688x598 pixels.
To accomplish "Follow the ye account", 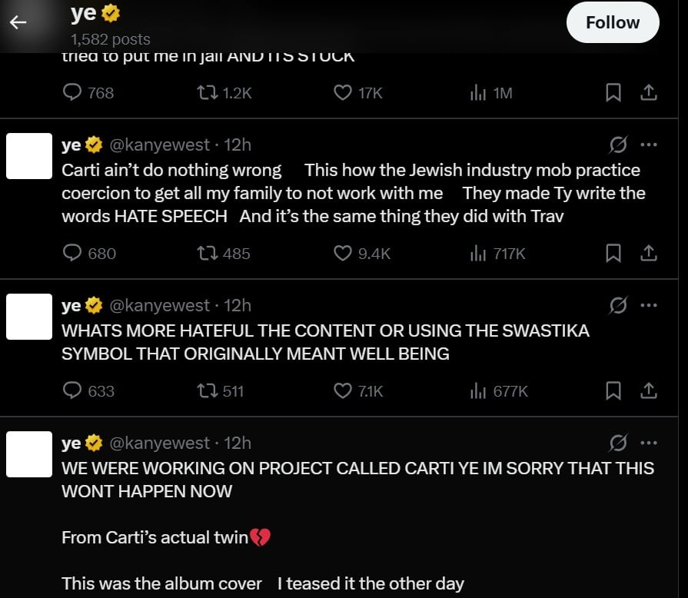I will [x=612, y=22].
